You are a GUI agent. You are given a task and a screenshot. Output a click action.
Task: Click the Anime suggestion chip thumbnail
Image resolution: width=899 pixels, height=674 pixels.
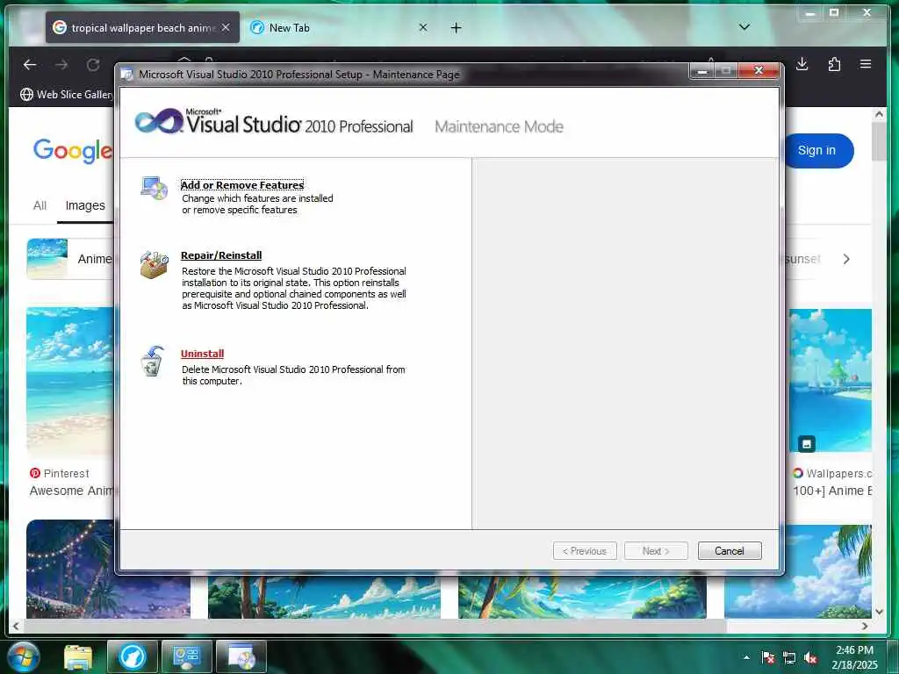click(x=47, y=259)
